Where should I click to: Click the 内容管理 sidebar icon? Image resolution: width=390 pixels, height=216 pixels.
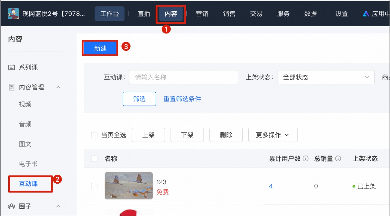(x=12, y=87)
